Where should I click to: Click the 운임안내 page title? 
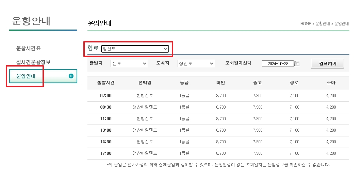(x=100, y=23)
